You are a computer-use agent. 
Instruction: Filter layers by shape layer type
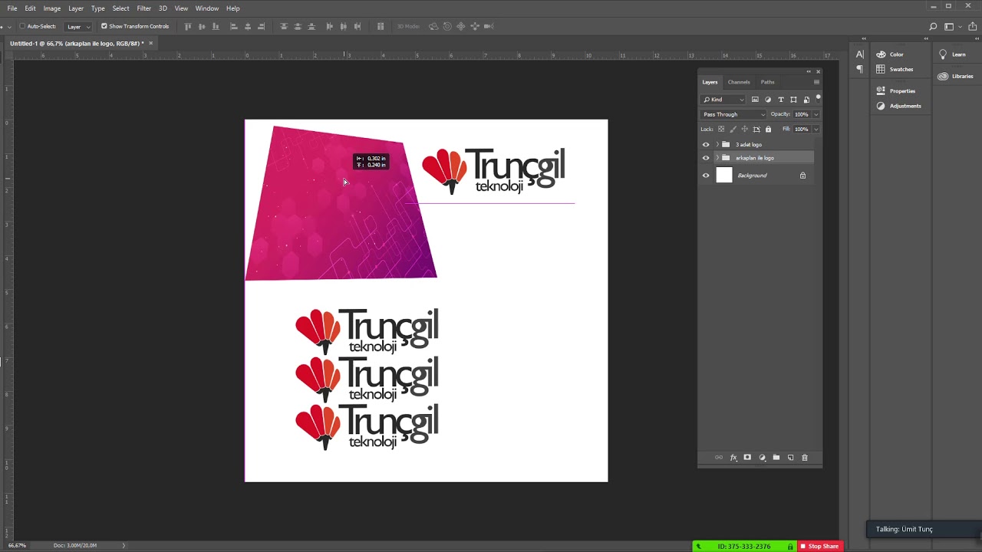coord(793,100)
